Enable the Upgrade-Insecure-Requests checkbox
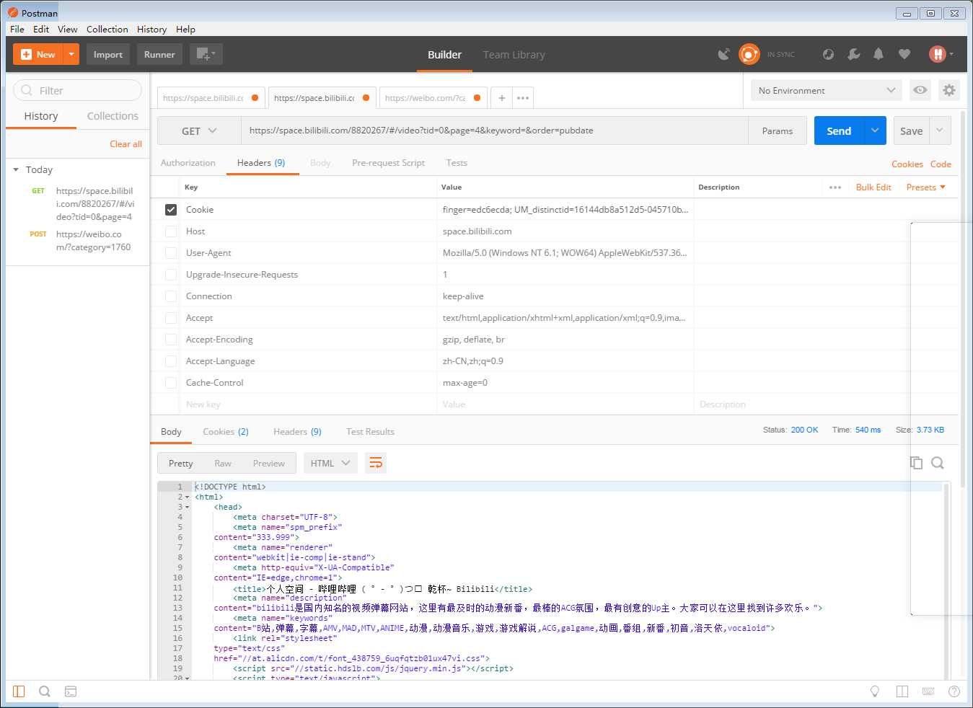The height and width of the screenshot is (708, 973). [171, 275]
